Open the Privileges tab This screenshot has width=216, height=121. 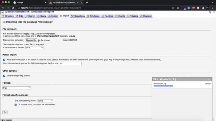click(x=93, y=16)
